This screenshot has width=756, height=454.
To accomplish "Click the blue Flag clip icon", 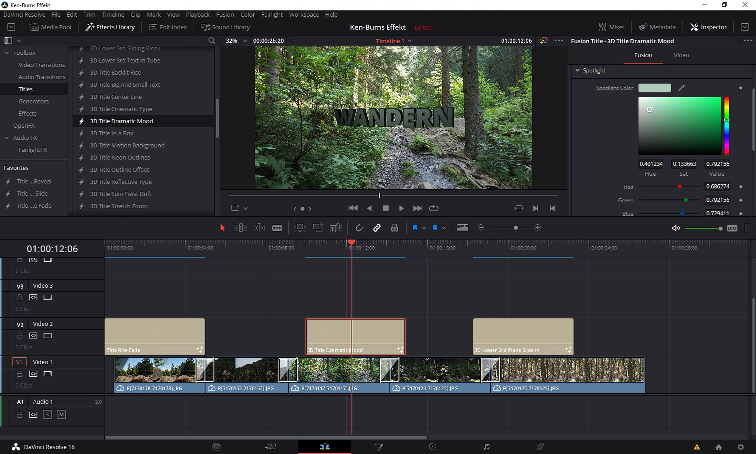I will (415, 228).
